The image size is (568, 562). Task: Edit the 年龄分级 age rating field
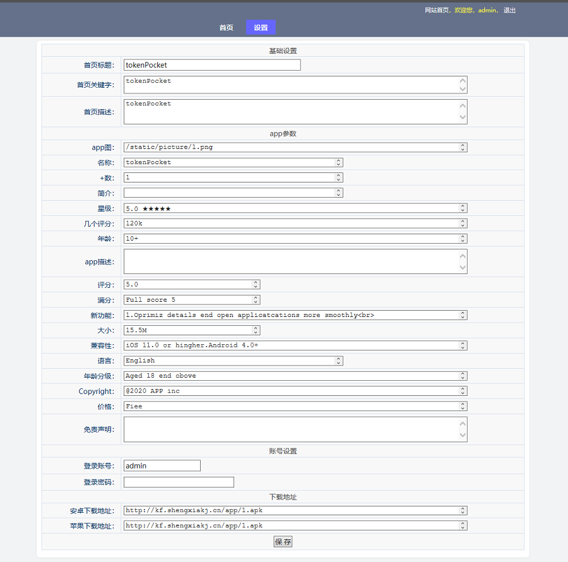(295, 376)
